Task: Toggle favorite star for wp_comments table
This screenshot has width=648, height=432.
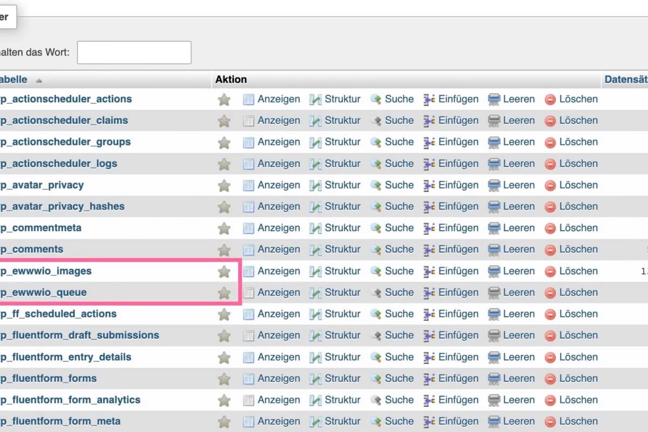Action: 224,250
